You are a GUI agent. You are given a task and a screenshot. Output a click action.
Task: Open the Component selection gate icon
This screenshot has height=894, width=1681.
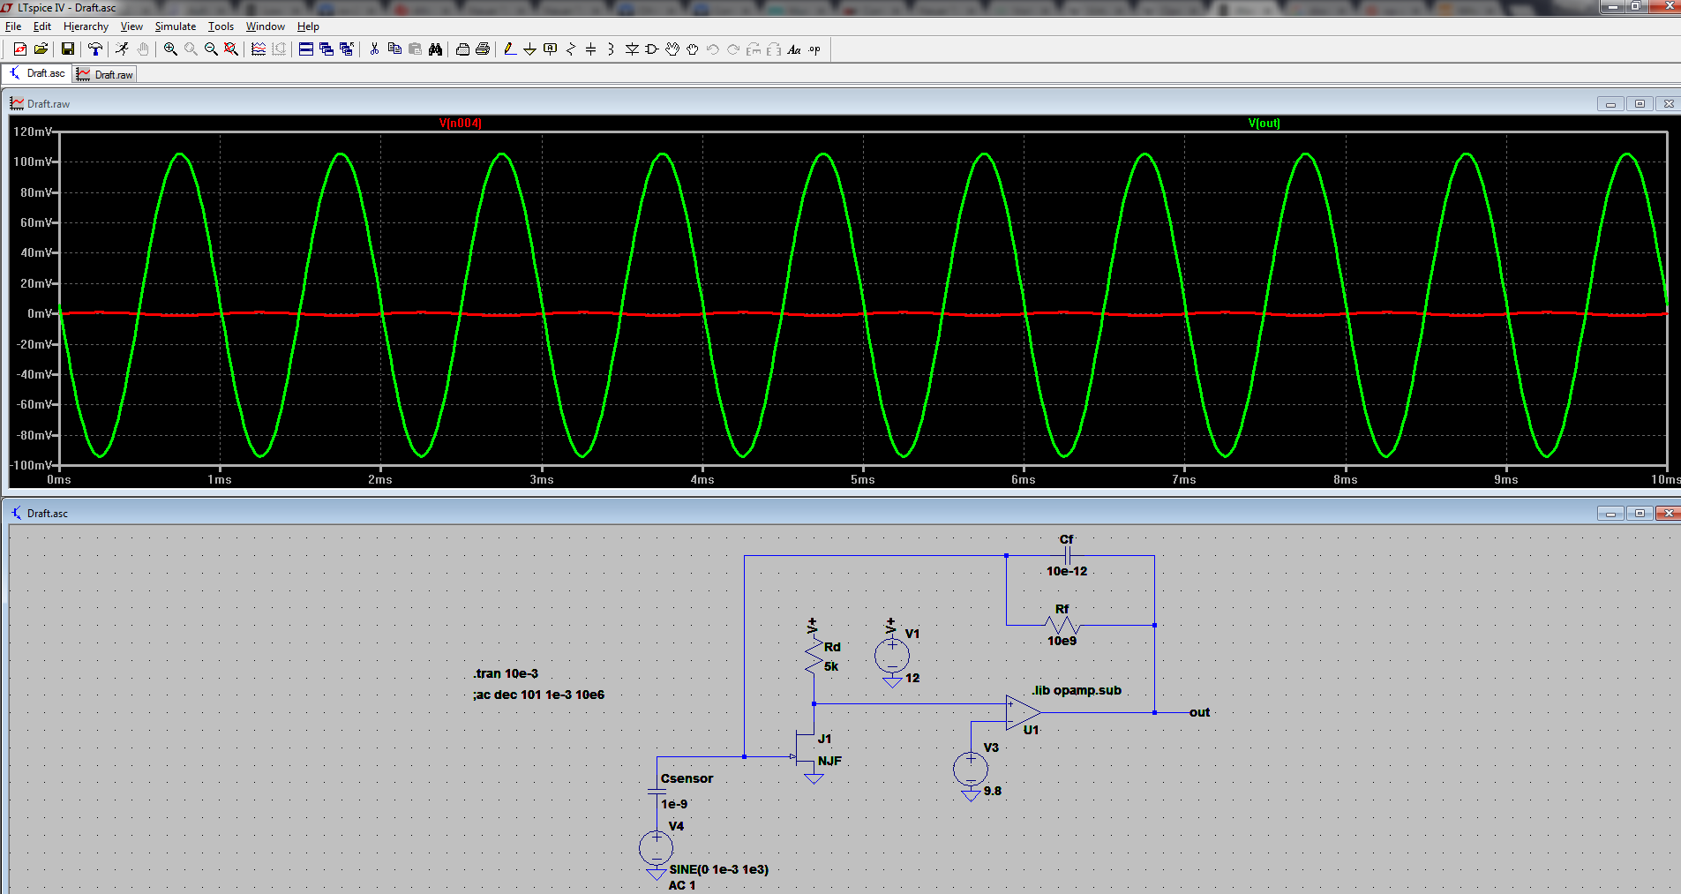coord(652,49)
